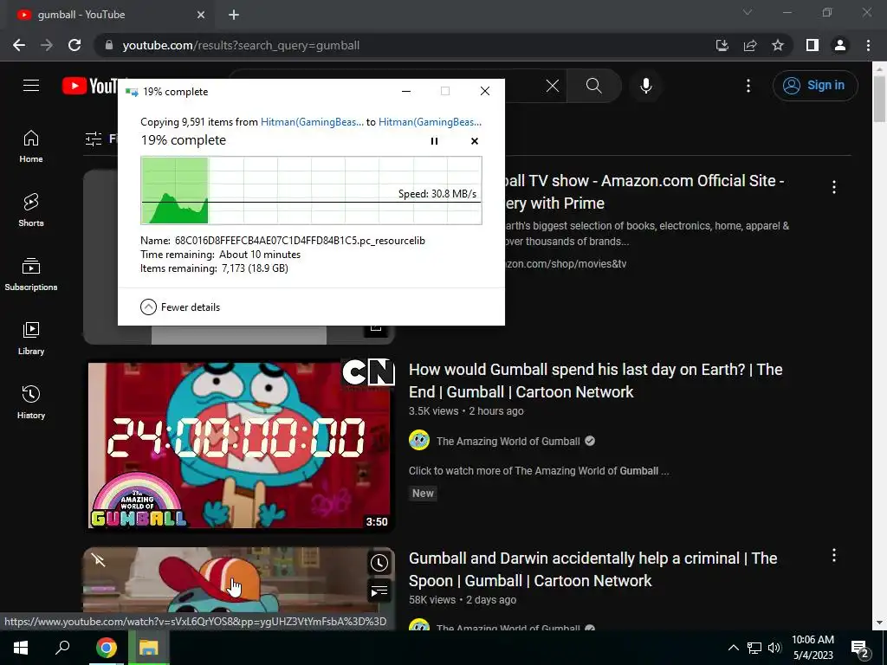Open a new Chrome tab
The image size is (887, 665).
click(234, 15)
